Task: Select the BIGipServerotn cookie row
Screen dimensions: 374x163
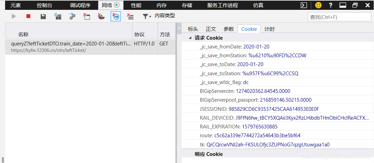Action: click(278, 91)
